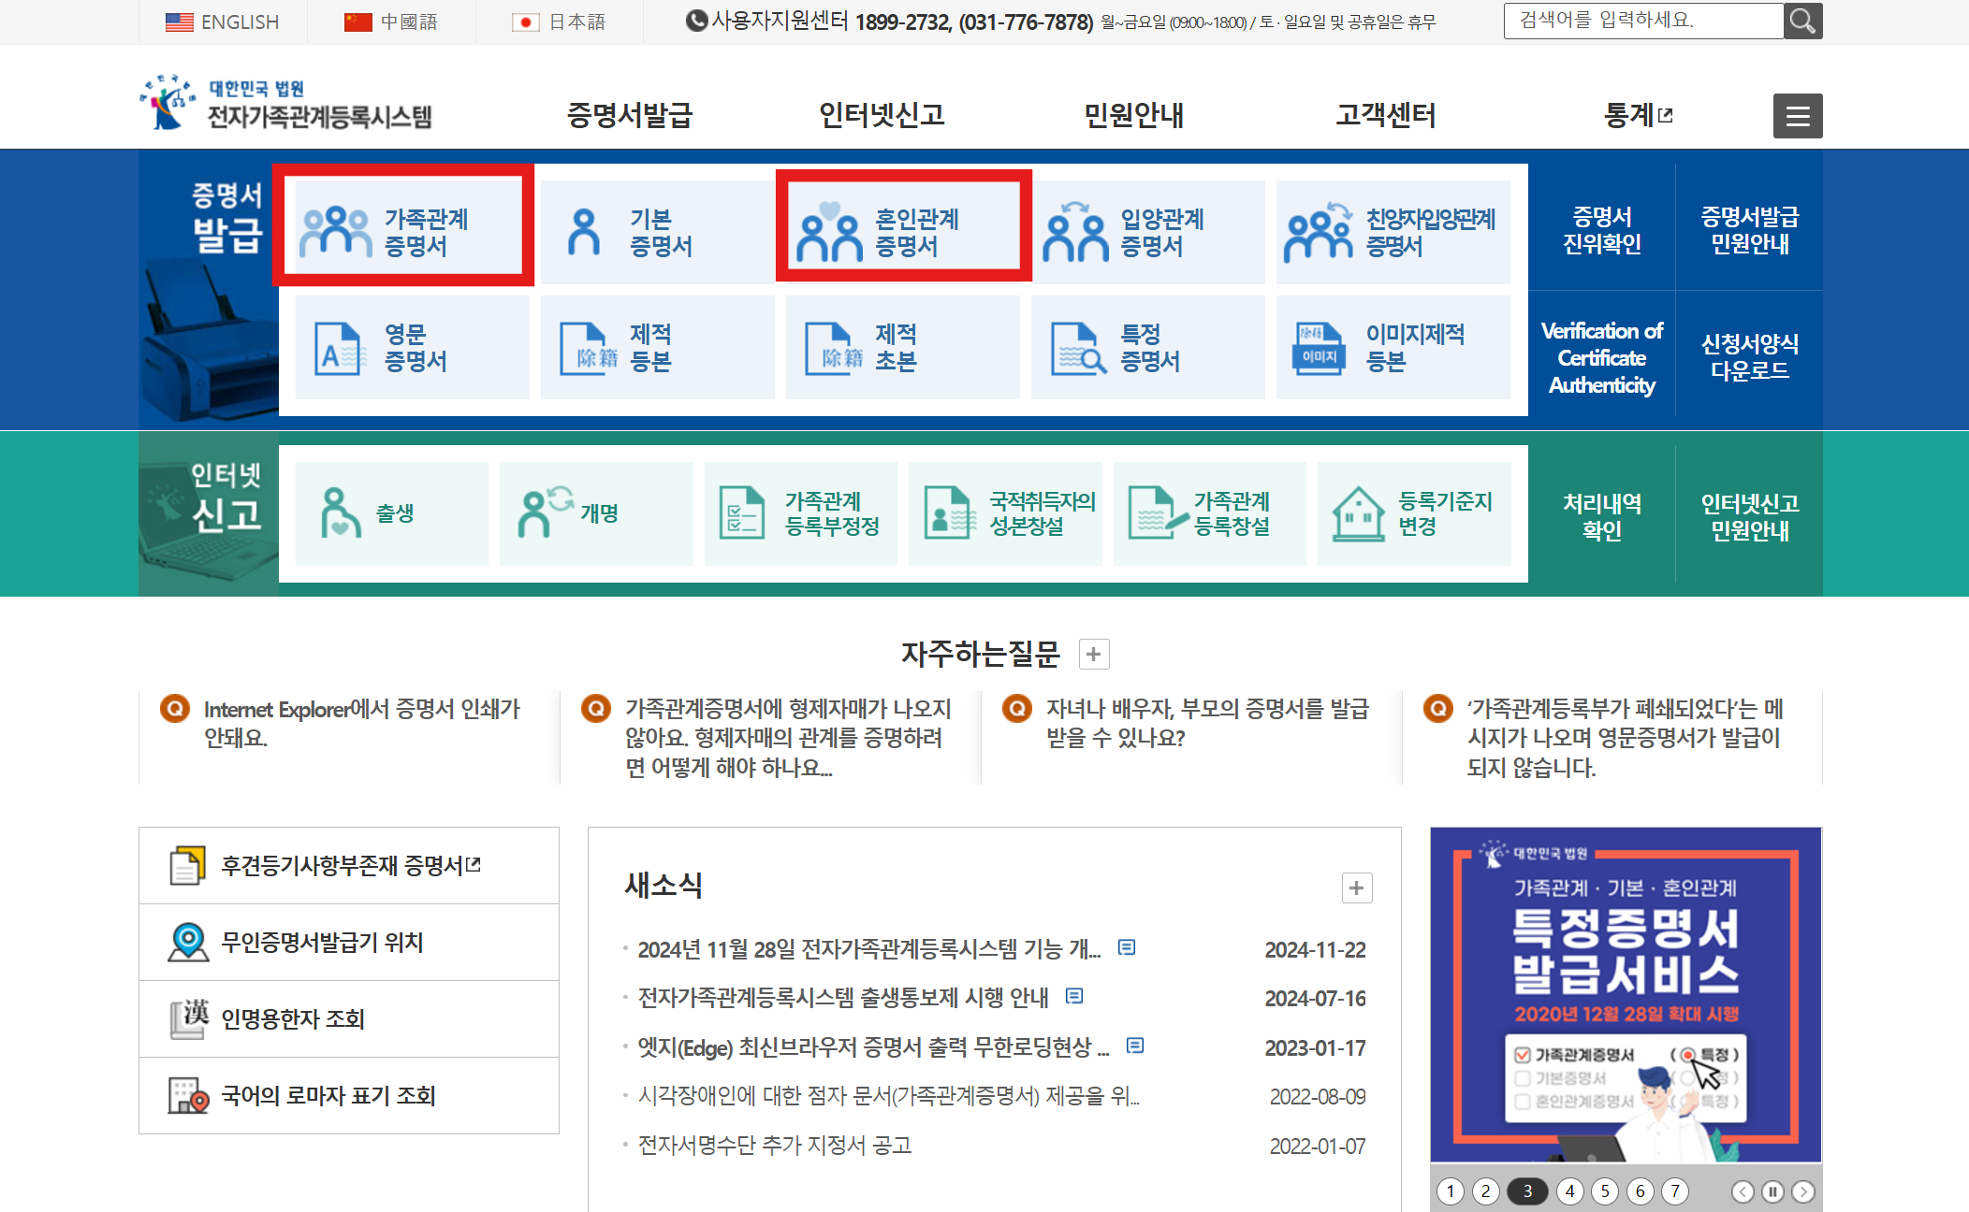This screenshot has height=1212, width=1969.
Task: Open the 영문증명서 document icon
Action: pyautogui.click(x=338, y=348)
